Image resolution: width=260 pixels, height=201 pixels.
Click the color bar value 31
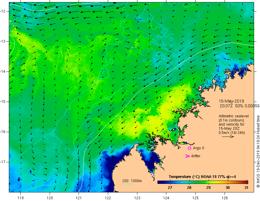[x=246, y=188]
